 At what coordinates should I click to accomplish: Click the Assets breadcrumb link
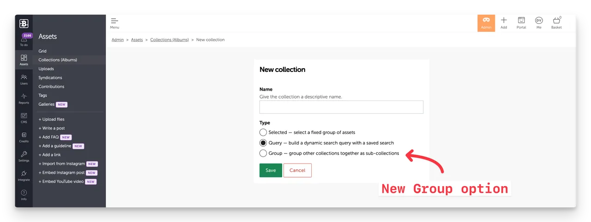pos(137,40)
